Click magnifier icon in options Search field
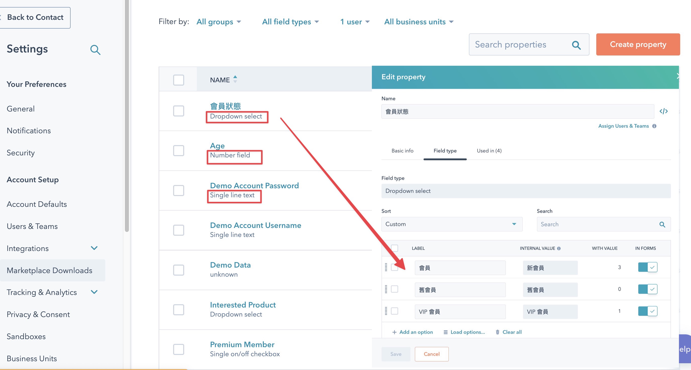 662,224
